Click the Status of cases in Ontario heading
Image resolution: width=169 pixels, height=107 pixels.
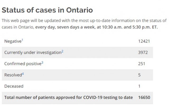pyautogui.click(x=47, y=10)
